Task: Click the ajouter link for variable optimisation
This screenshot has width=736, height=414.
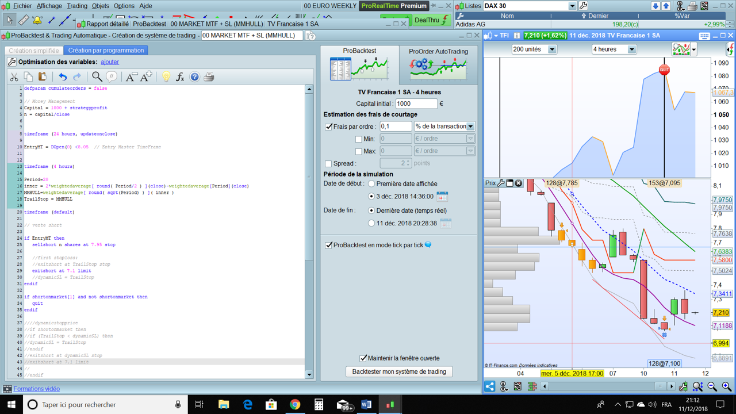Action: 110,62
